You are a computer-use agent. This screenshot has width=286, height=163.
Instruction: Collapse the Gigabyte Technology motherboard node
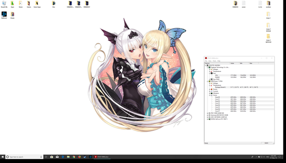[x=207, y=67]
